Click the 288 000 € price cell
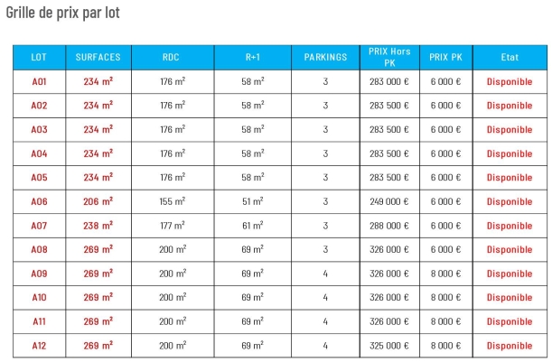This screenshot has height=362, width=552. (389, 226)
